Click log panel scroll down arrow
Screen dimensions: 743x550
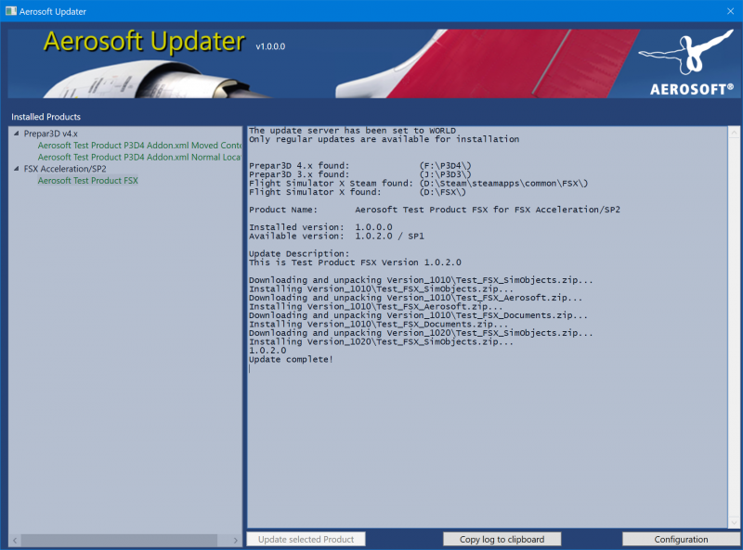click(734, 522)
